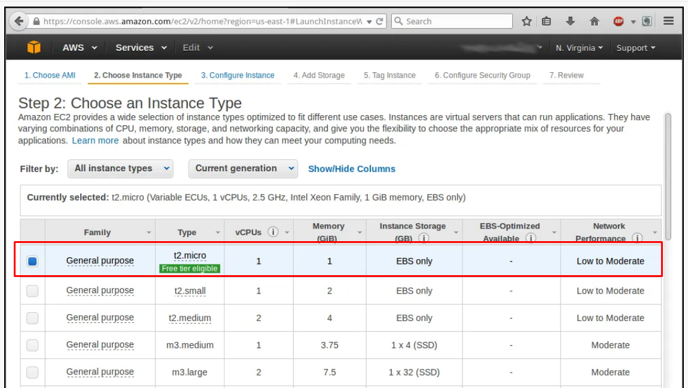The height and width of the screenshot is (388, 688).
Task: Go to the browser home icon
Action: 594,21
